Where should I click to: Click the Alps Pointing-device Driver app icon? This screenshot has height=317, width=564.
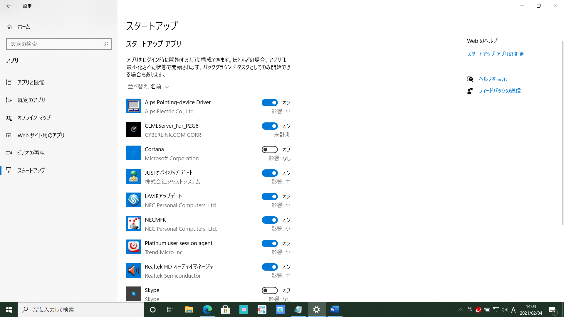point(133,106)
